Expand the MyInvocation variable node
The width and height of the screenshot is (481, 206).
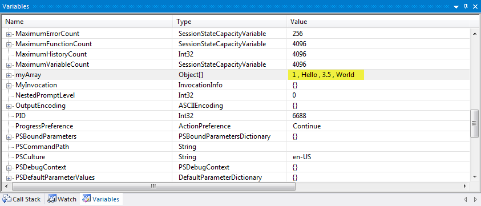(x=9, y=86)
